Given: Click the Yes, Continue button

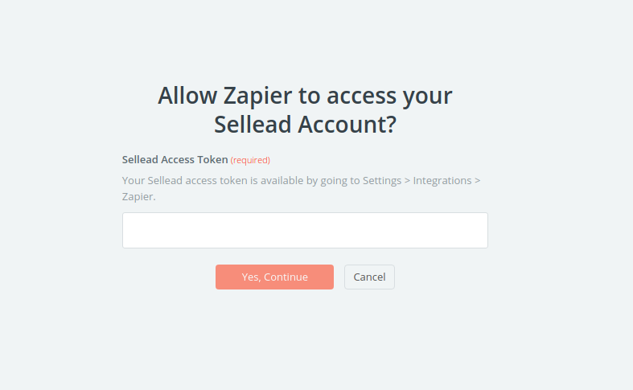Looking at the screenshot, I should (274, 277).
